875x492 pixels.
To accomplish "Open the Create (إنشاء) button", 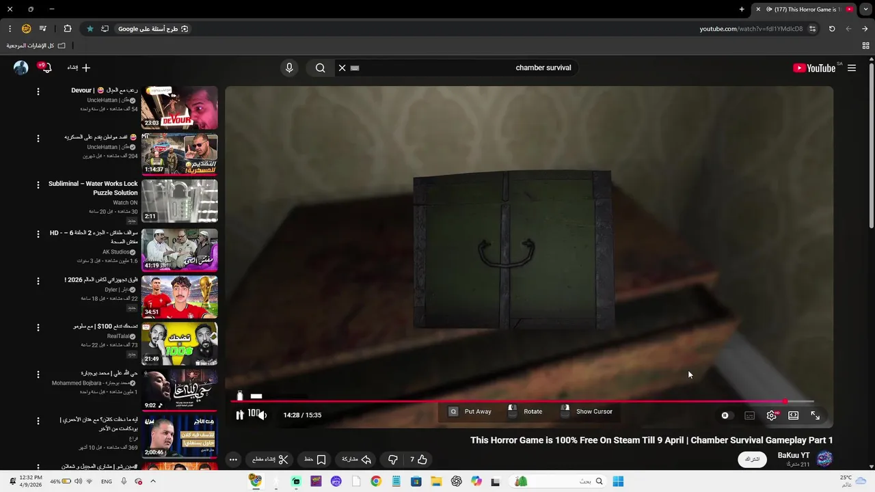I will pos(79,68).
